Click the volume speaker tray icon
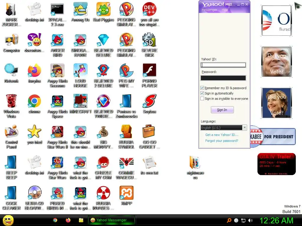 (x=250, y=220)
